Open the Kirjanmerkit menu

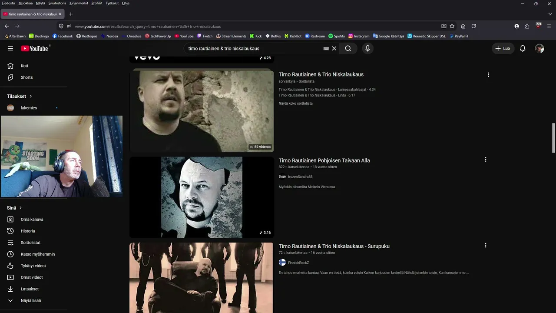(x=79, y=3)
